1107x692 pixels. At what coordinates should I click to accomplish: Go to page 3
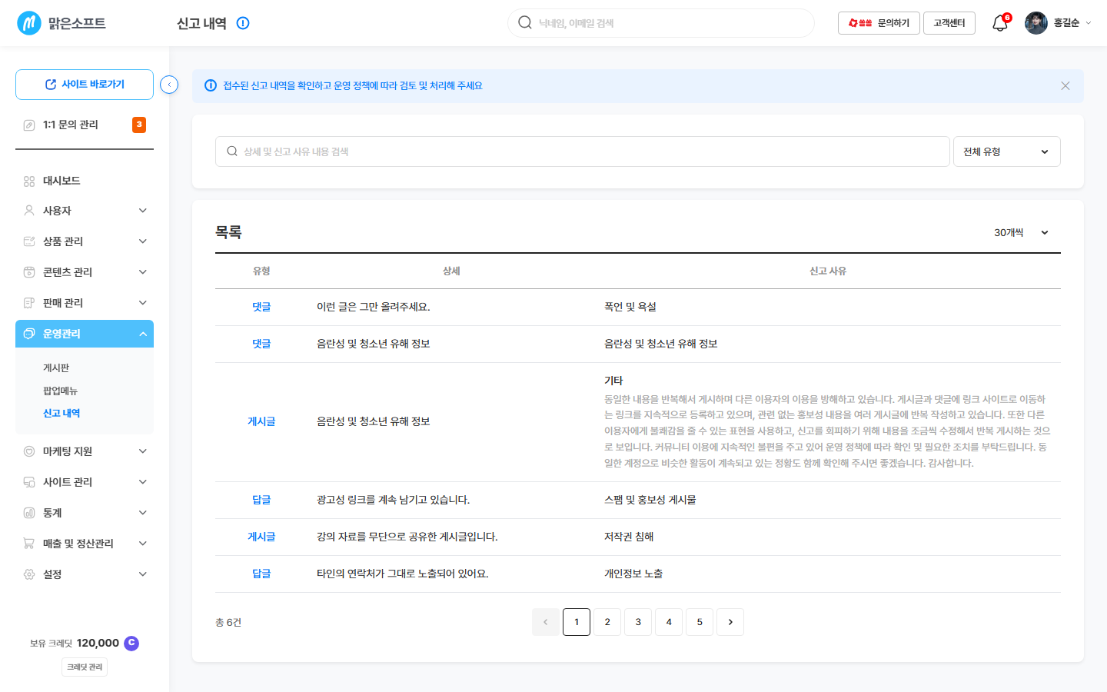point(638,622)
